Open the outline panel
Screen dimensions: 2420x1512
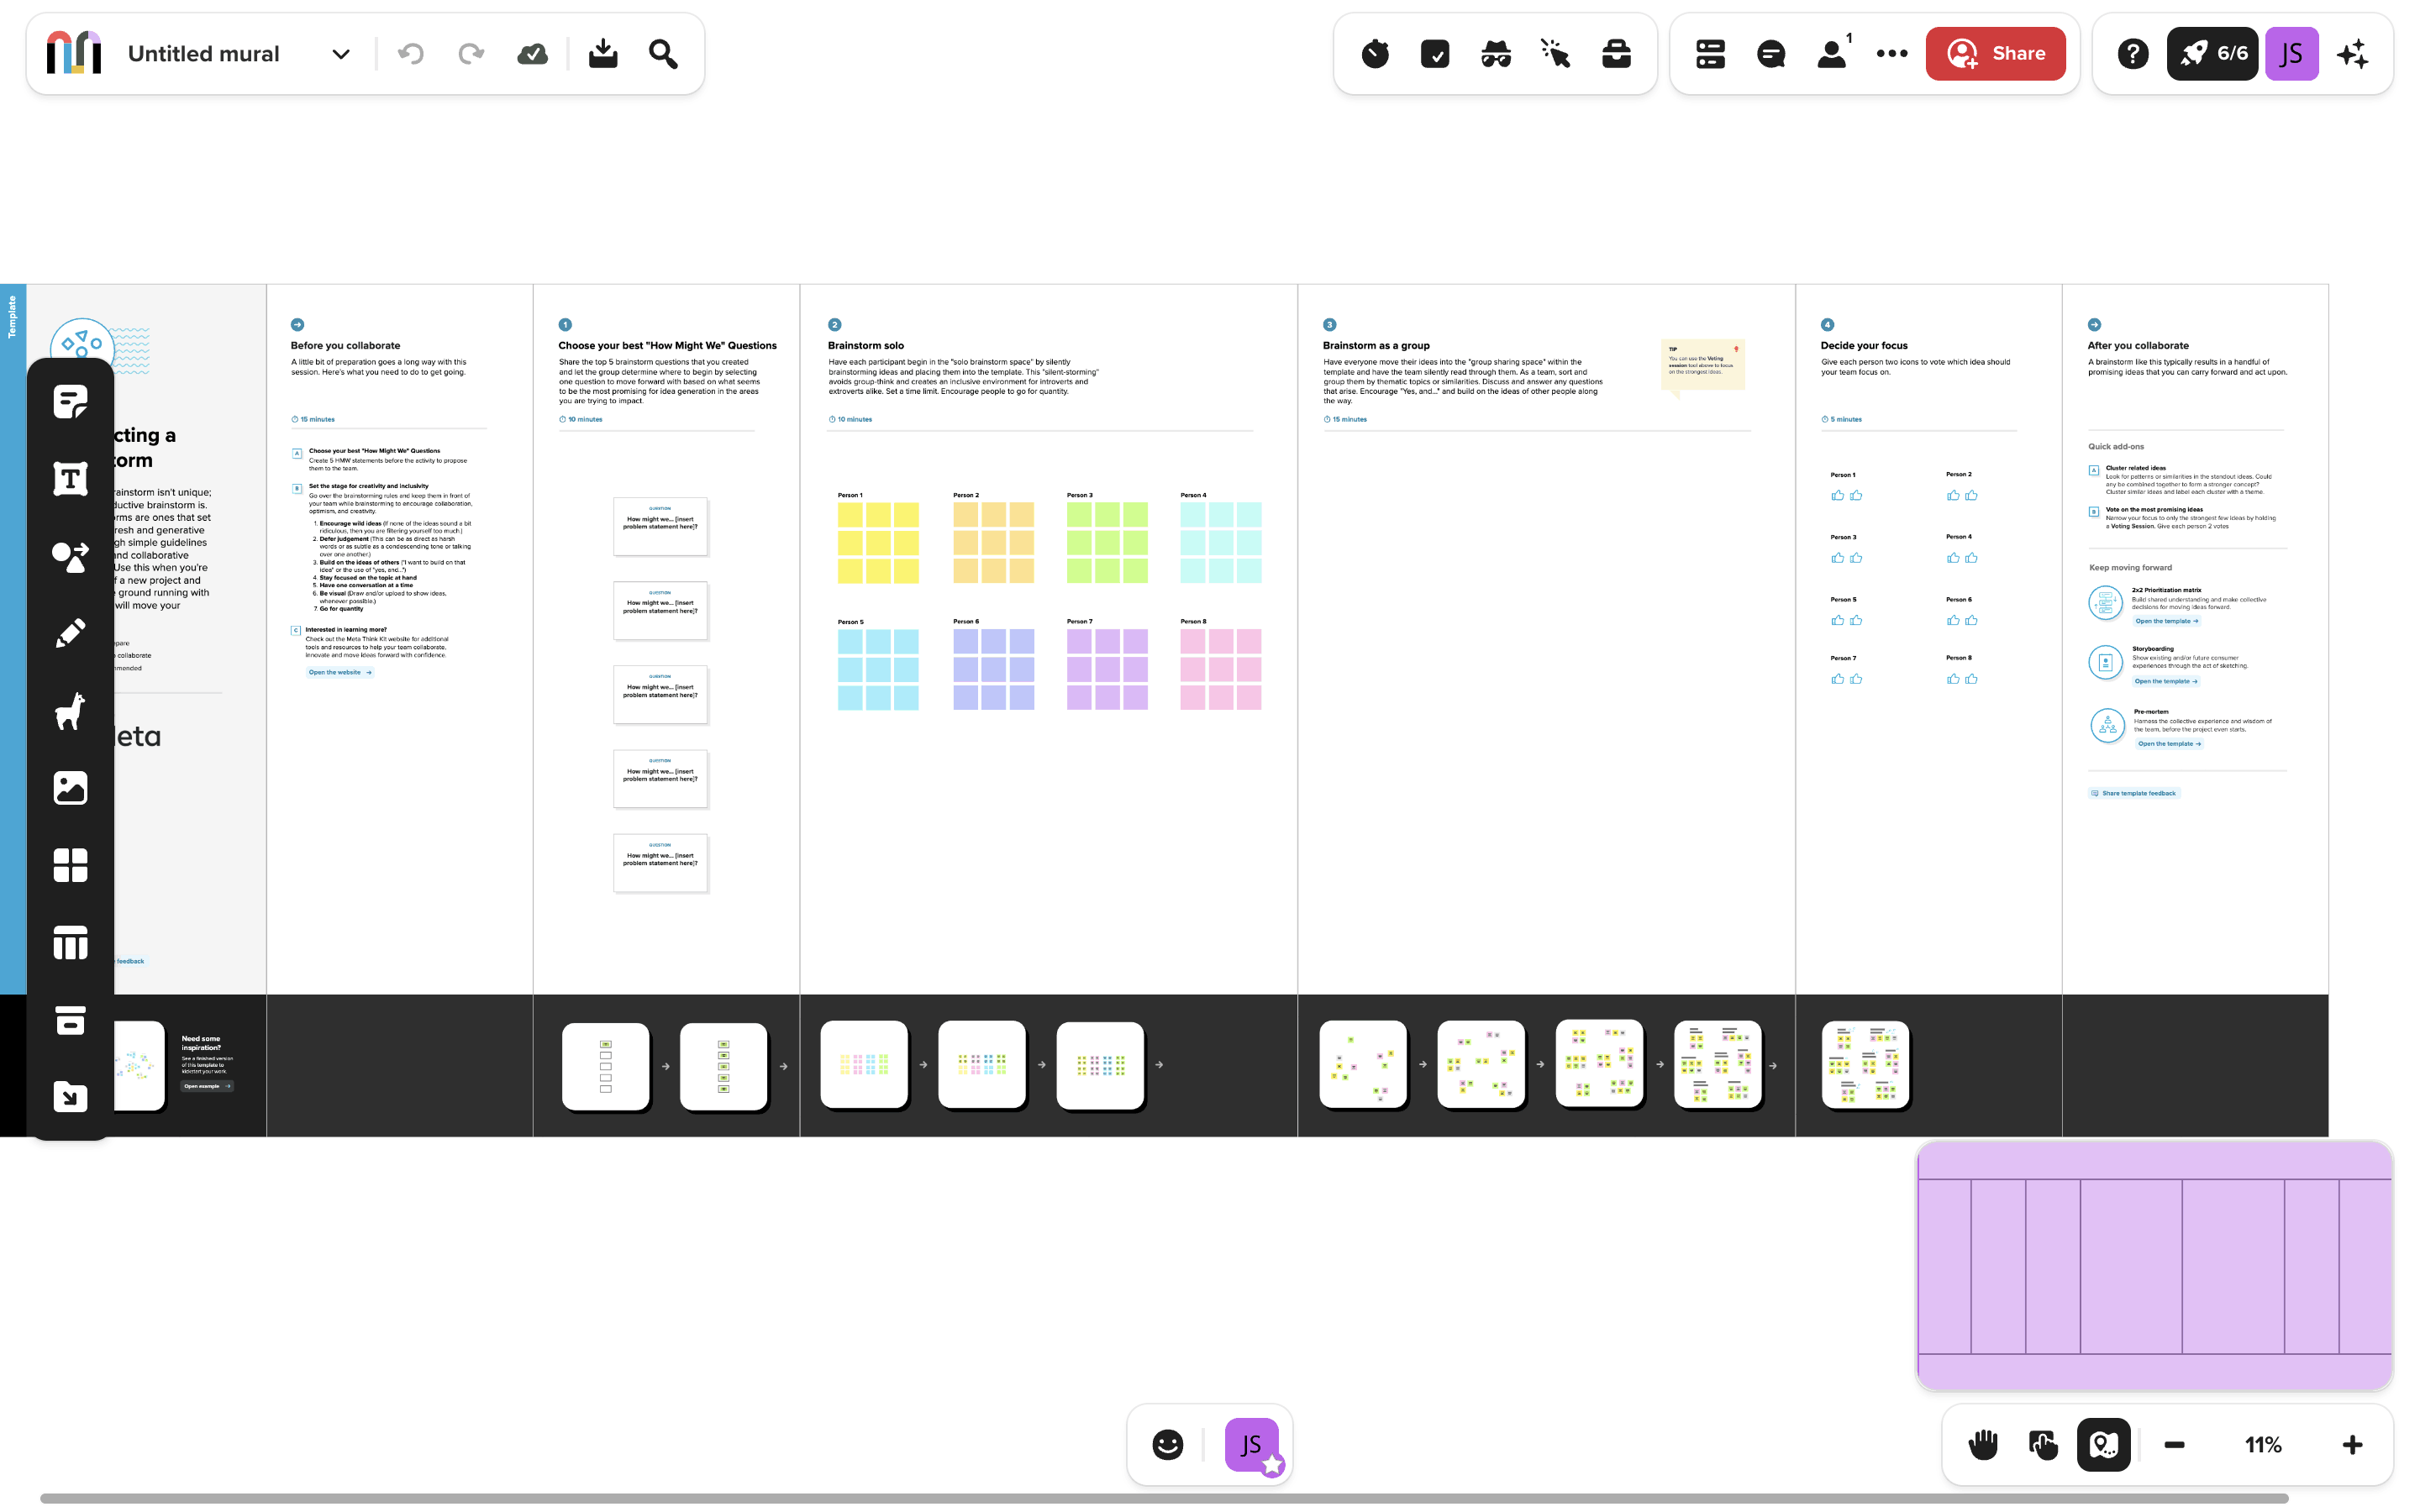pos(1711,54)
